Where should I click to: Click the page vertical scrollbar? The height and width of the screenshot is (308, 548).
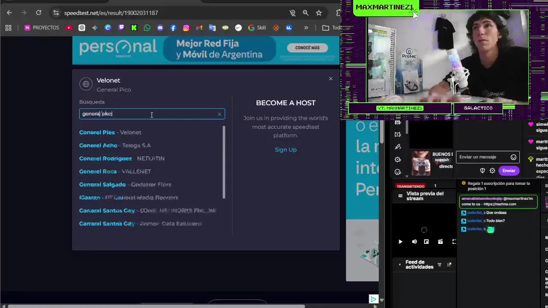(x=381, y=133)
